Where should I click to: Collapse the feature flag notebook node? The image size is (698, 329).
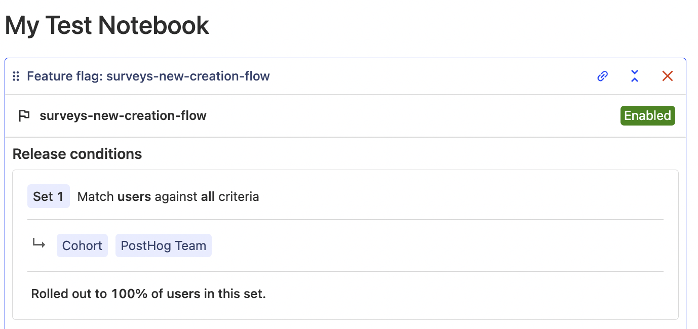point(635,76)
